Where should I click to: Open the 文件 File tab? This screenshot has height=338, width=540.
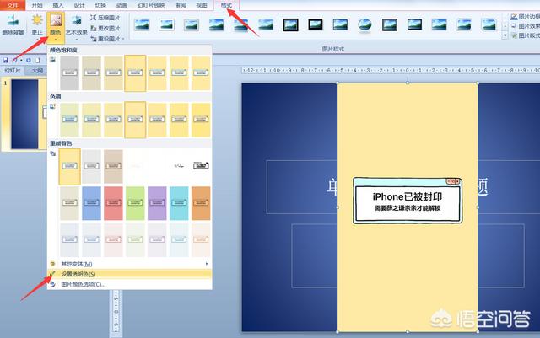13,5
